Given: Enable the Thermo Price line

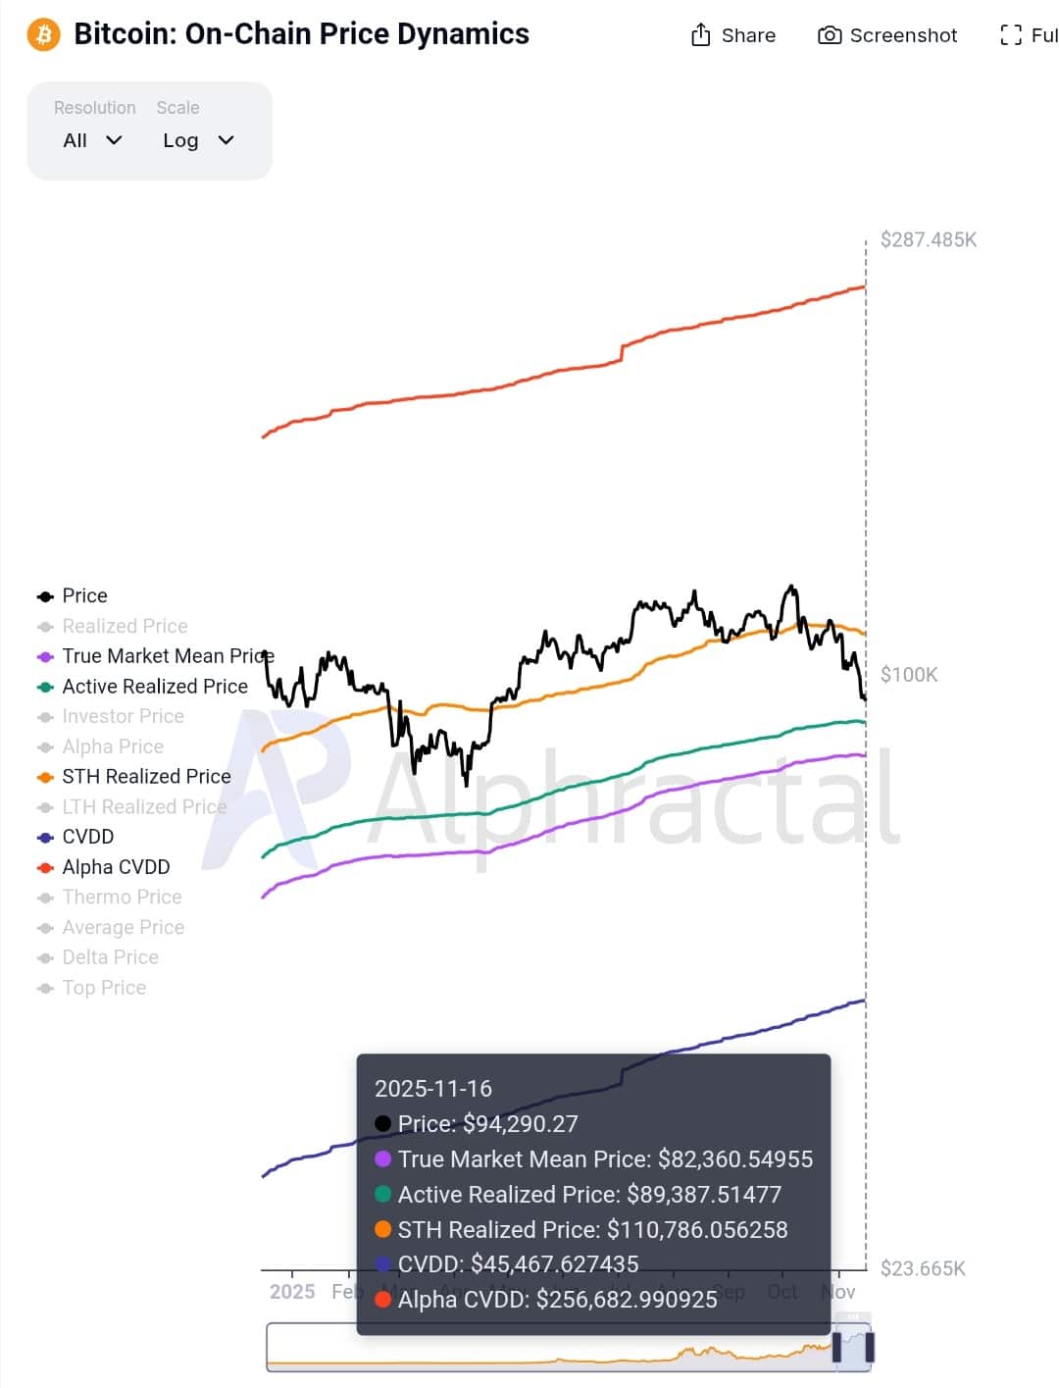Looking at the screenshot, I should pos(122,897).
